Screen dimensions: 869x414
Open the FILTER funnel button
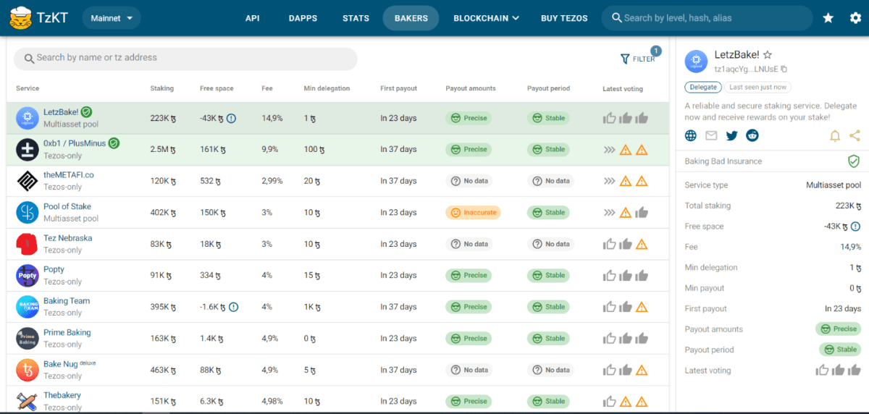pyautogui.click(x=638, y=59)
